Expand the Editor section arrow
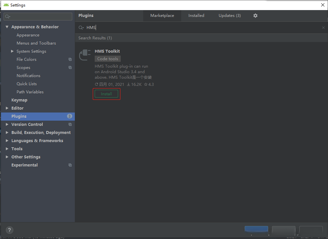This screenshot has width=328, height=239. coord(7,108)
